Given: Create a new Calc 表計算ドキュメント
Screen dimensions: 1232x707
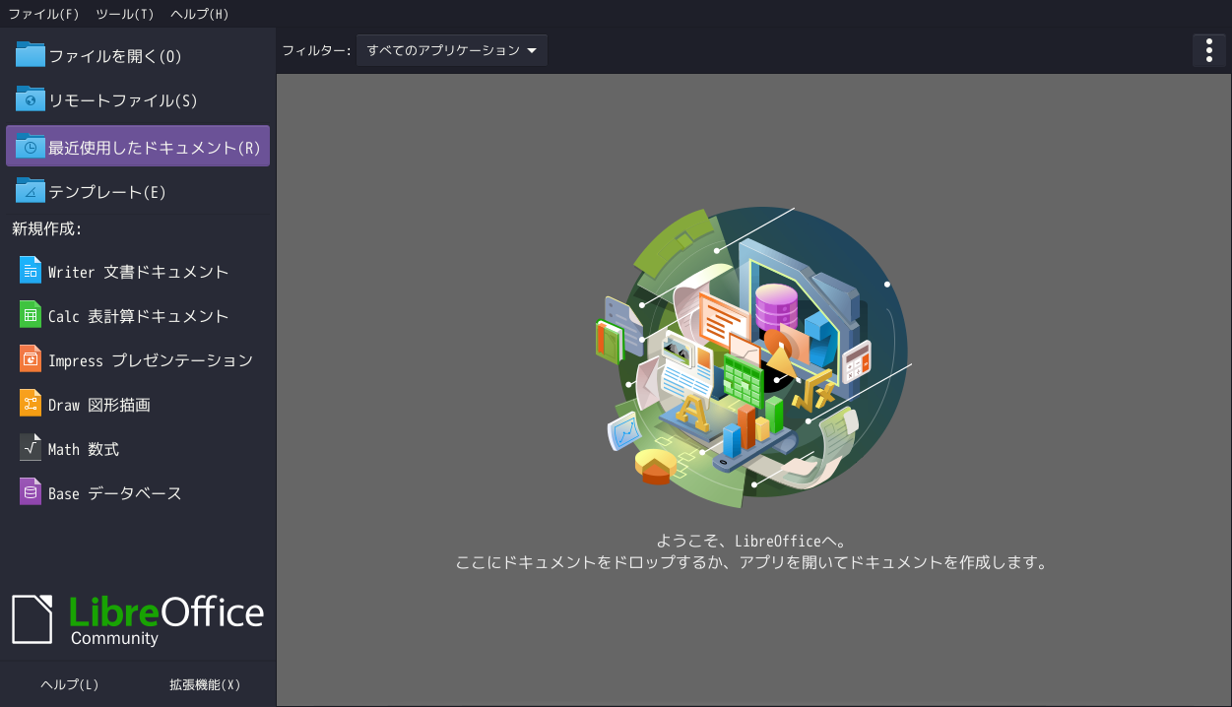Looking at the screenshot, I should pos(138,315).
